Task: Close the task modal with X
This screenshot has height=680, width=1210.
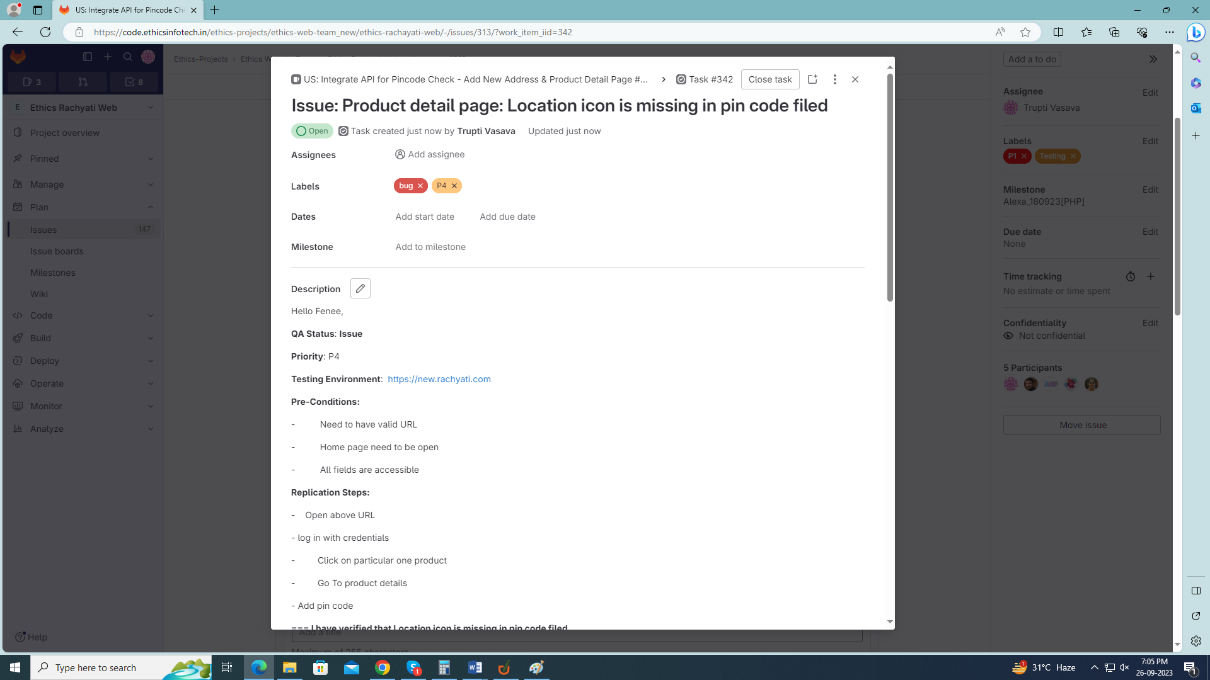Action: (855, 79)
